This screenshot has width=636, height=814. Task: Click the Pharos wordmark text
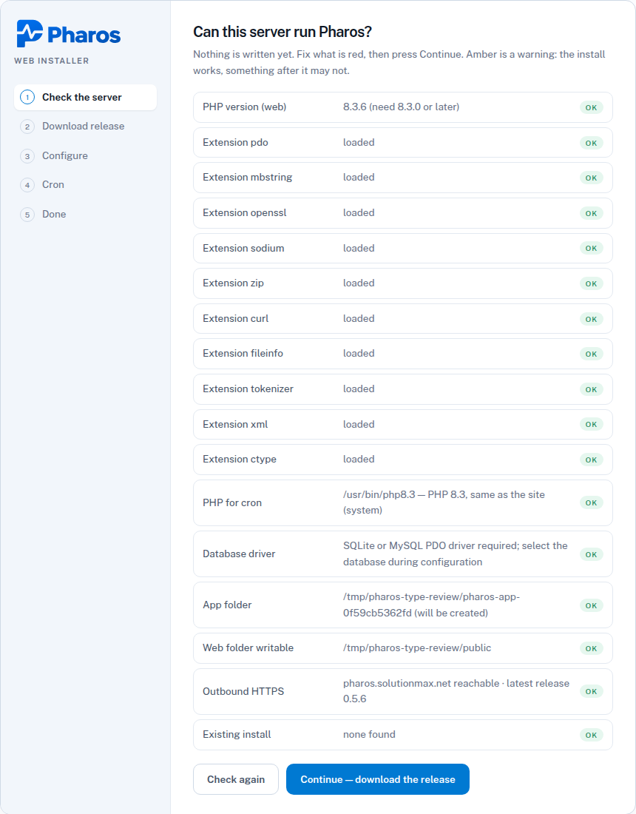coord(84,35)
